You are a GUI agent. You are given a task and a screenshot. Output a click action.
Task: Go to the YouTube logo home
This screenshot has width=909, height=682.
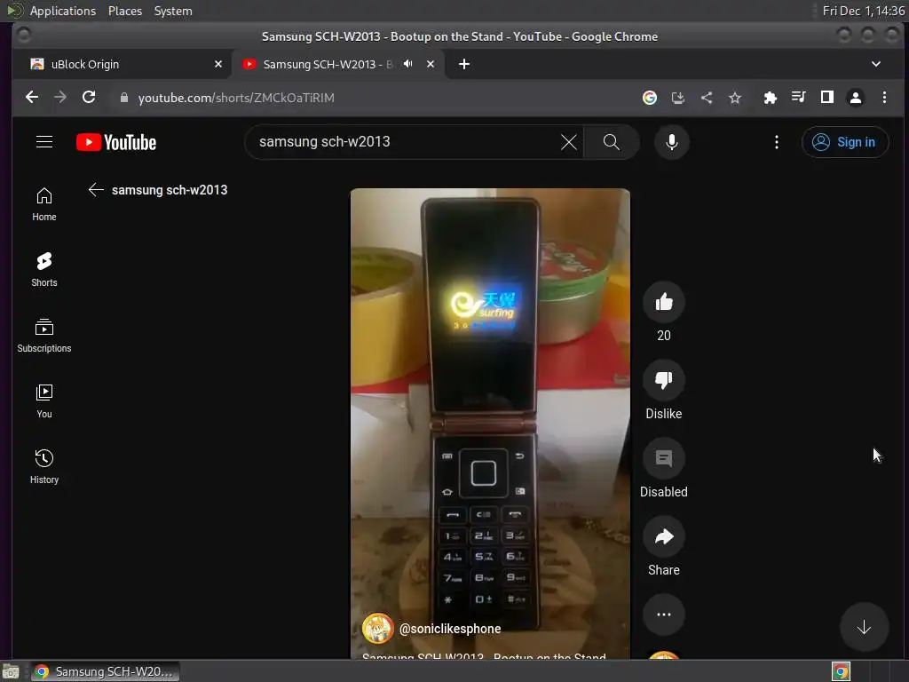pos(116,142)
